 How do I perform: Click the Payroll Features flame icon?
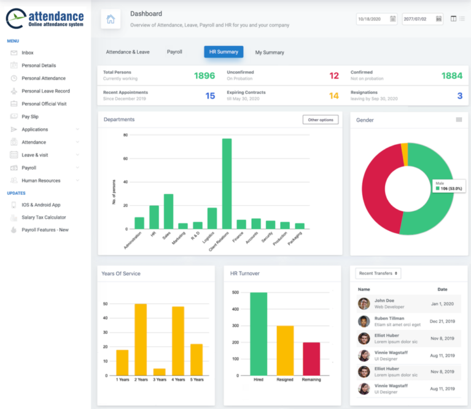14,230
